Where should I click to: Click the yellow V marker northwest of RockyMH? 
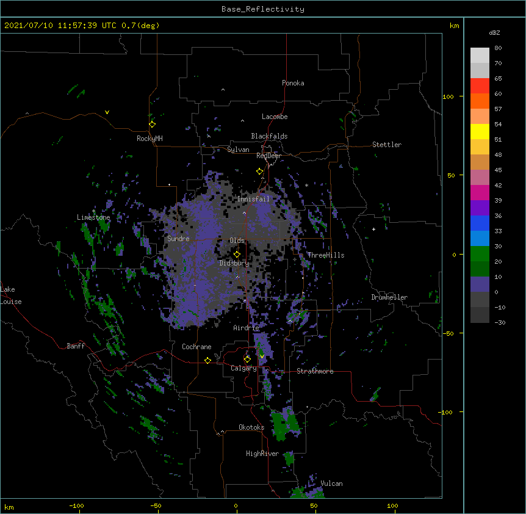pyautogui.click(x=107, y=112)
